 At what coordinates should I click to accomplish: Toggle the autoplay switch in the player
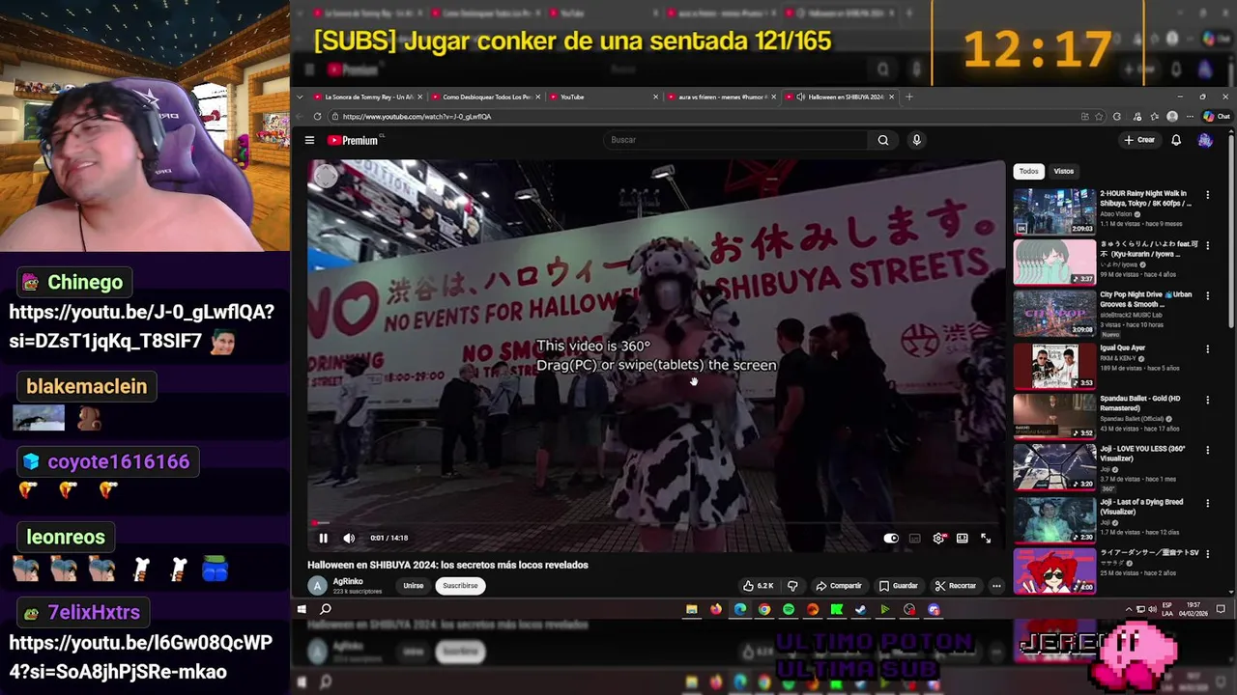point(891,539)
